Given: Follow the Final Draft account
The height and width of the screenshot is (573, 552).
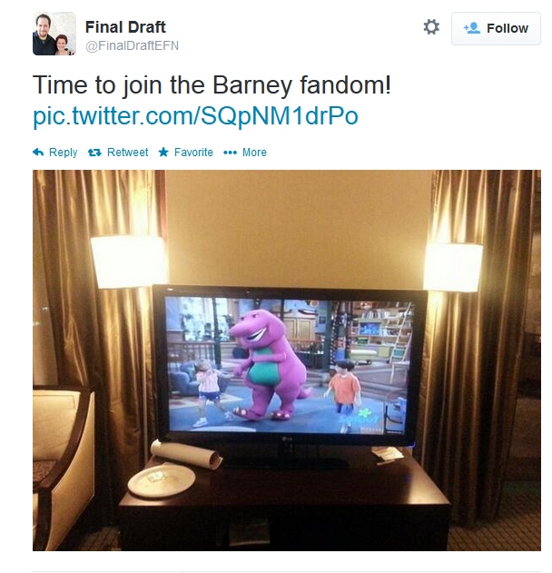Looking at the screenshot, I should (496, 28).
